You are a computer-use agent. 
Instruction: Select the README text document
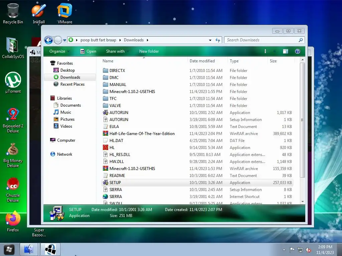[197, 175]
